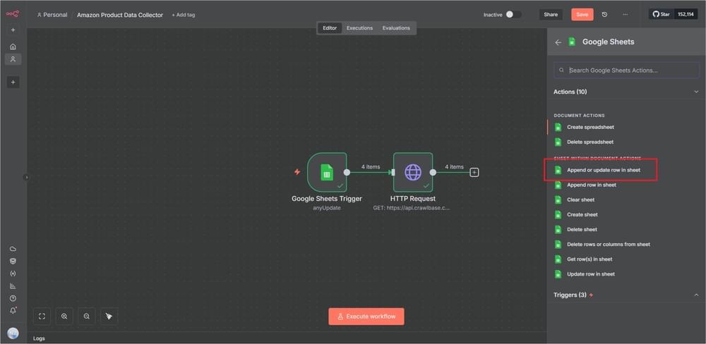Click the zoom in canvas button
This screenshot has height=344, width=706.
[x=64, y=317]
